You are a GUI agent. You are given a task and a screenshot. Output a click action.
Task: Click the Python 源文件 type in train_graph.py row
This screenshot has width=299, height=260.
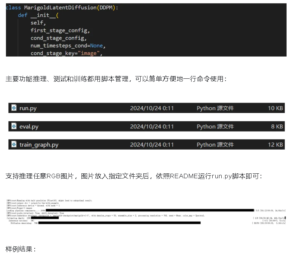[215, 145]
